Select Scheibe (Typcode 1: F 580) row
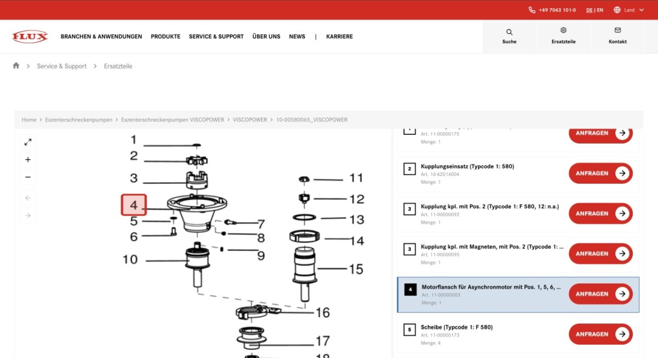The height and width of the screenshot is (358, 658). tap(518, 334)
